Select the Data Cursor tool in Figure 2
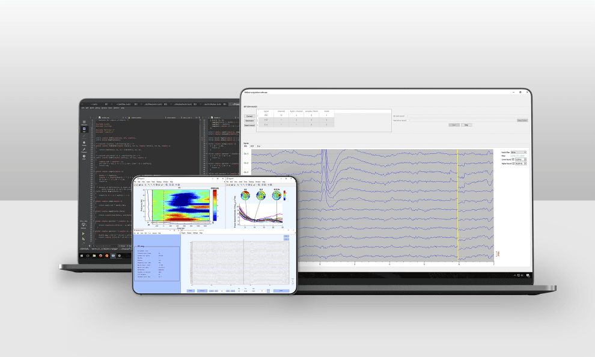 tap(251, 185)
